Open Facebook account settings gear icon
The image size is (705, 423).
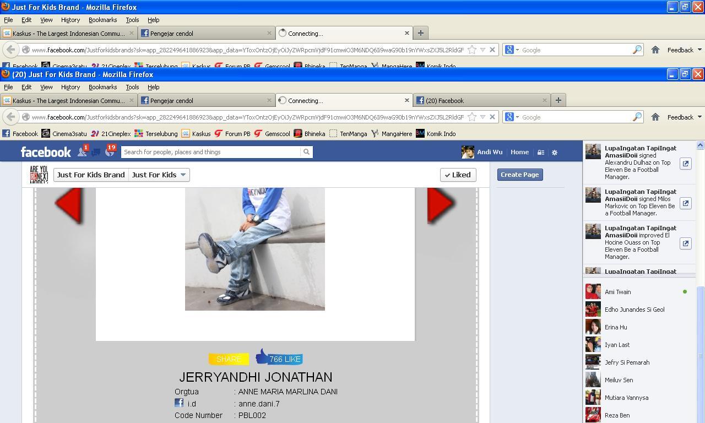[x=555, y=153]
